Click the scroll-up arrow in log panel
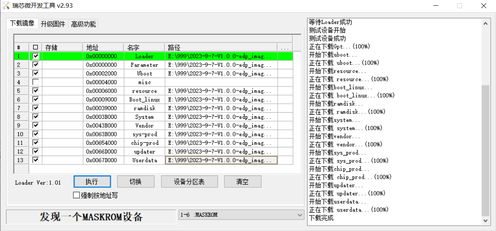Image resolution: width=496 pixels, height=231 pixels. [x=485, y=24]
